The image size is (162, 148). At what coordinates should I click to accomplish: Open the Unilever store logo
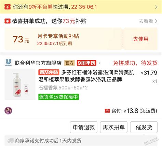coord(9,63)
